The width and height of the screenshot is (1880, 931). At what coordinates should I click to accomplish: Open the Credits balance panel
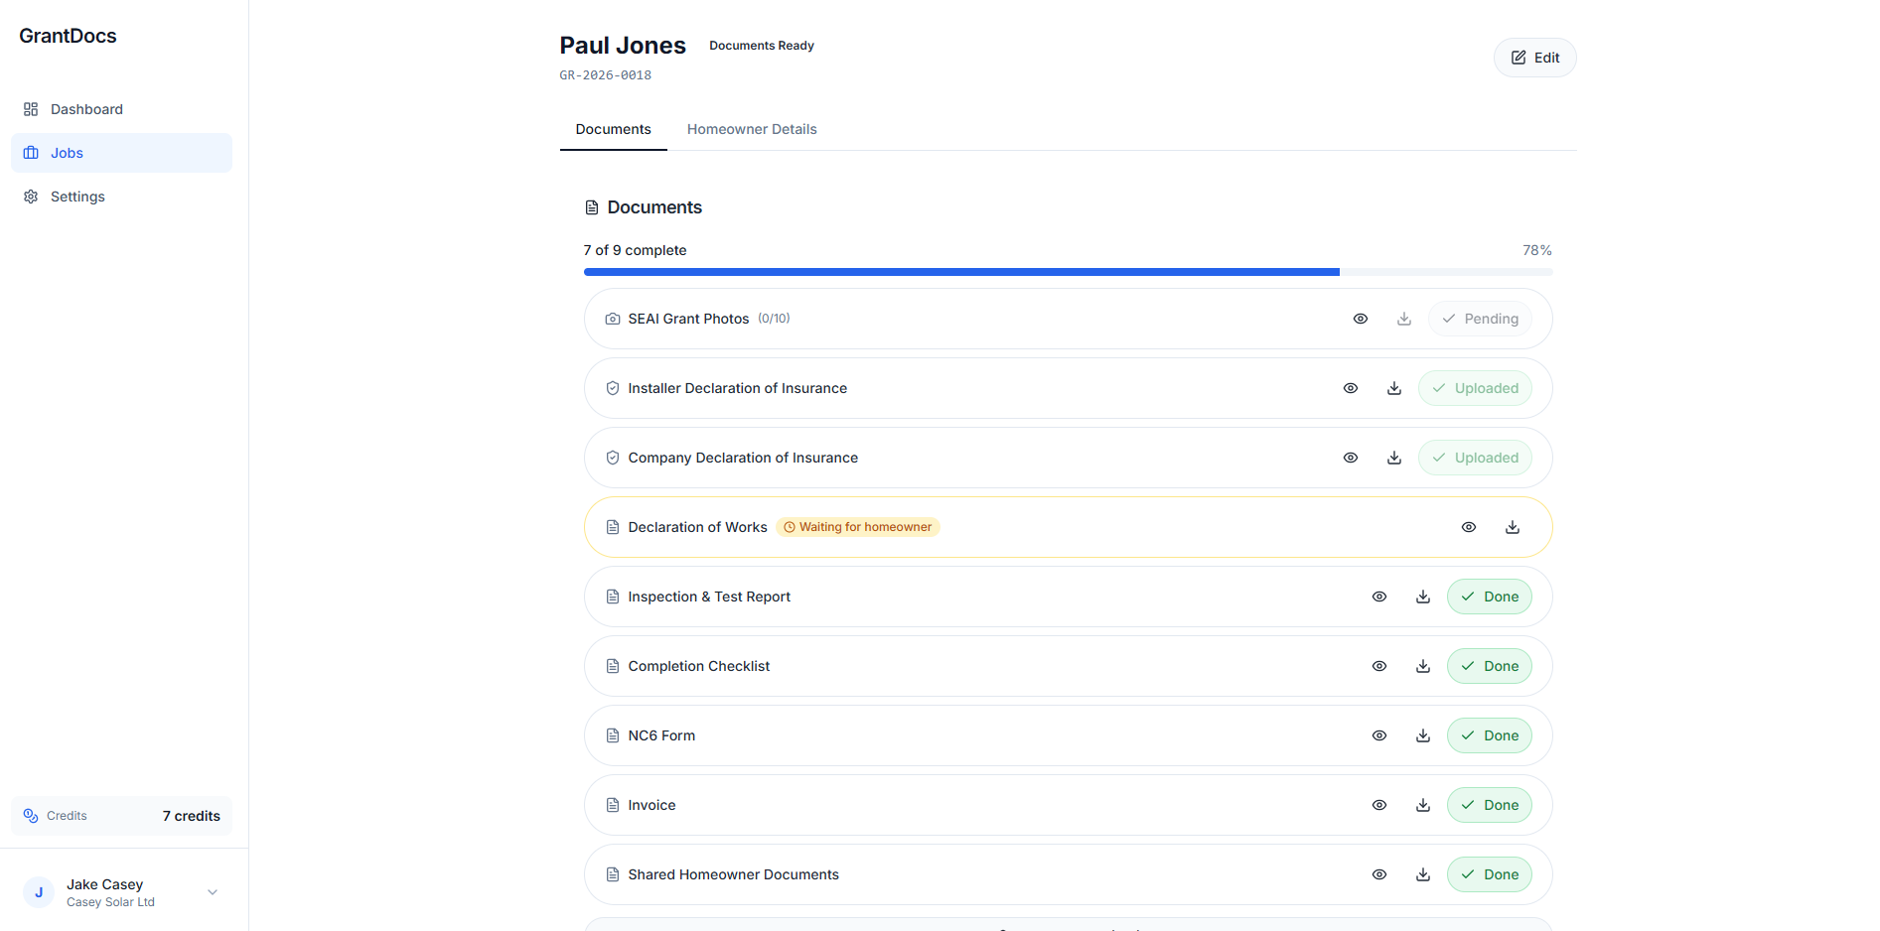coord(121,816)
